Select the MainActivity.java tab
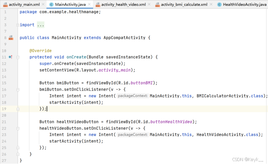The image size is (268, 164). click(70, 4)
